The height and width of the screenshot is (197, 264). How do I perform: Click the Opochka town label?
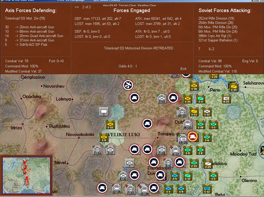(31, 96)
